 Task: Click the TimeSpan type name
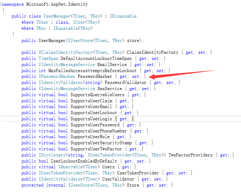click(x=48, y=58)
